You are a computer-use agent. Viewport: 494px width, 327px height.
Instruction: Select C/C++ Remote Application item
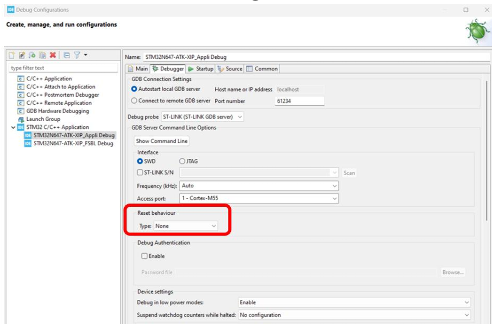click(x=59, y=103)
